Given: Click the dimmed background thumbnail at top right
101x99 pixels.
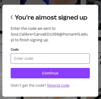Looking at the screenshot, I should point(93,2).
